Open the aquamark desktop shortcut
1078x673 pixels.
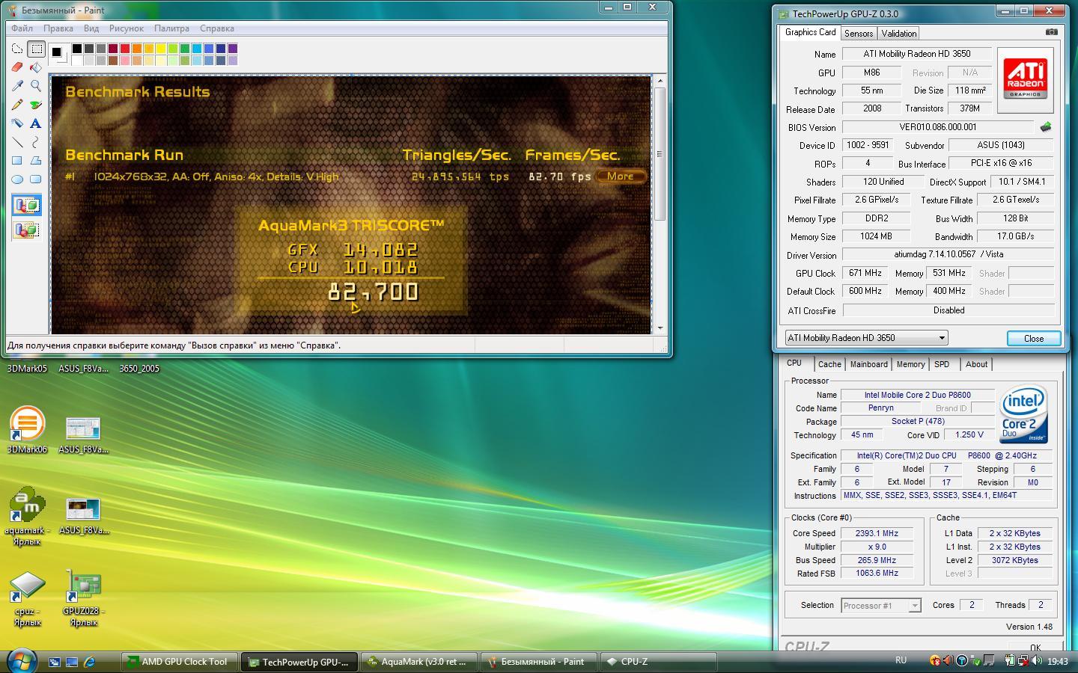[27, 517]
